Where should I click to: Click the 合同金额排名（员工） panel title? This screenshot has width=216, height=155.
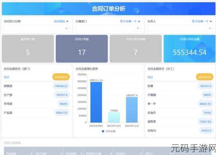(x=161, y=69)
